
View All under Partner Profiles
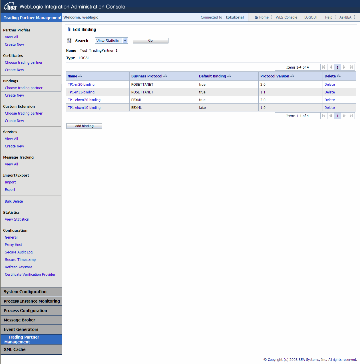[11, 37]
